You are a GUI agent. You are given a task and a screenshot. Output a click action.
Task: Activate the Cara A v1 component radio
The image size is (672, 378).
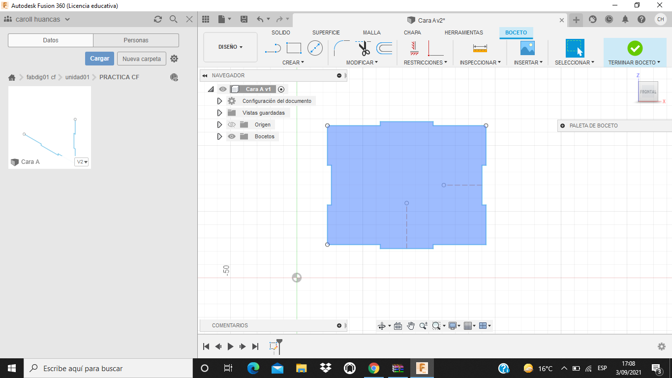point(281,89)
